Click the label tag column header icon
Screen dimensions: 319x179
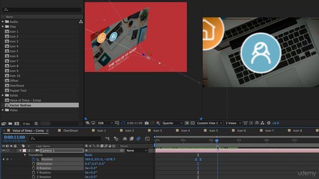pyautogui.click(x=23, y=146)
